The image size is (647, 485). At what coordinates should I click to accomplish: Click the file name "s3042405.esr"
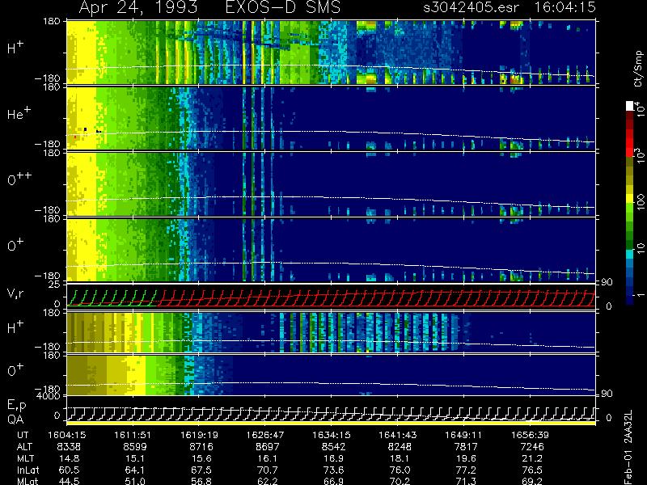point(471,7)
